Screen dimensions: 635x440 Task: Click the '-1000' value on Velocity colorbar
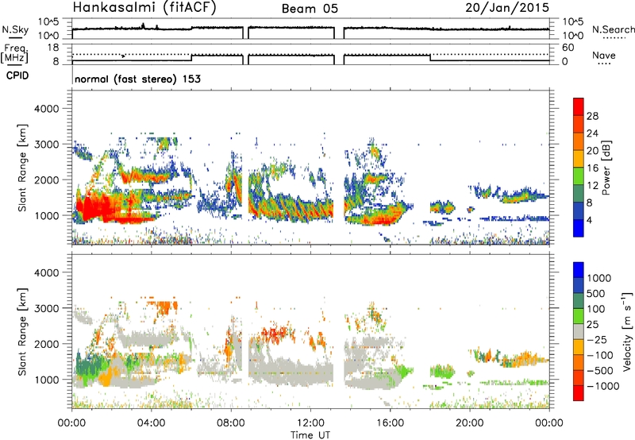(x=603, y=386)
